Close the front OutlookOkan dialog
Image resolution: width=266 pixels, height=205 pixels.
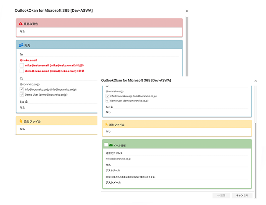pos(256,81)
